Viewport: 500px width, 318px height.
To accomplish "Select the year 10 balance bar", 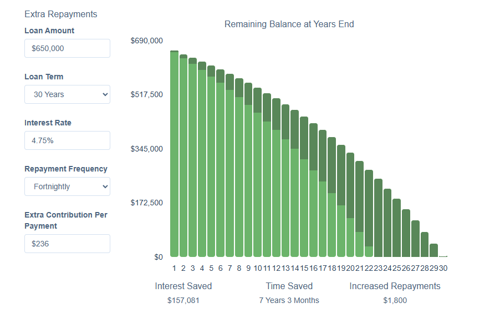I will coord(258,183).
